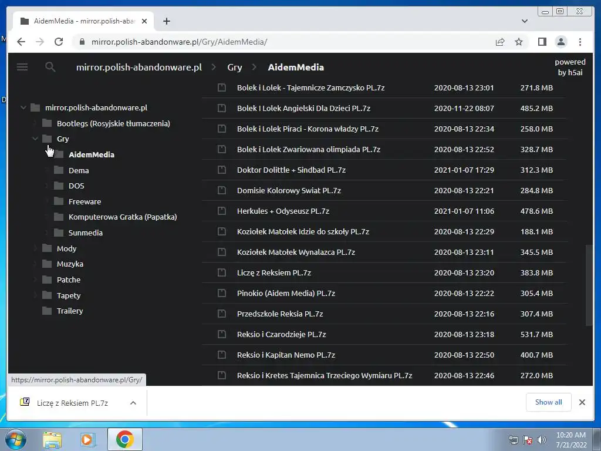Viewport: 601px width, 451px height.
Task: Go to the Gry breadcrumb
Action: [x=235, y=67]
